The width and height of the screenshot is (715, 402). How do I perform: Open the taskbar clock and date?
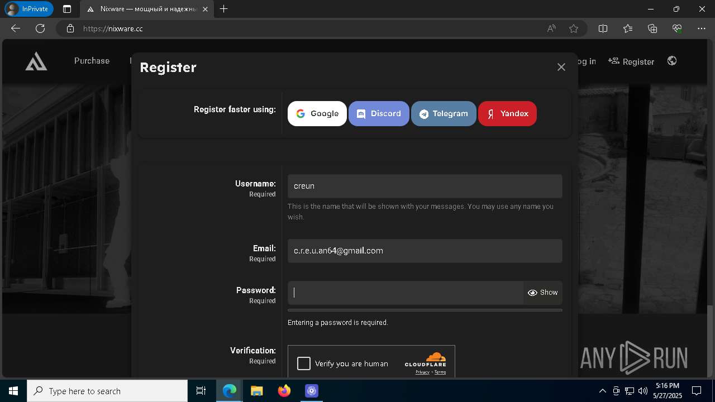(667, 391)
